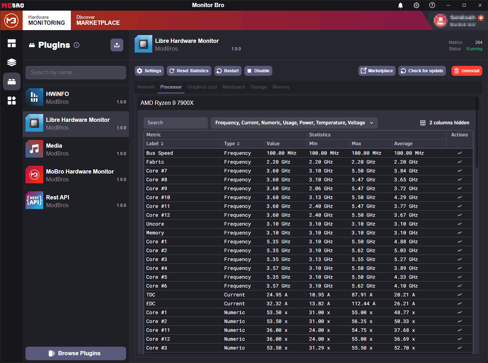
Task: Click the upload plugin icon button
Action: [x=117, y=45]
